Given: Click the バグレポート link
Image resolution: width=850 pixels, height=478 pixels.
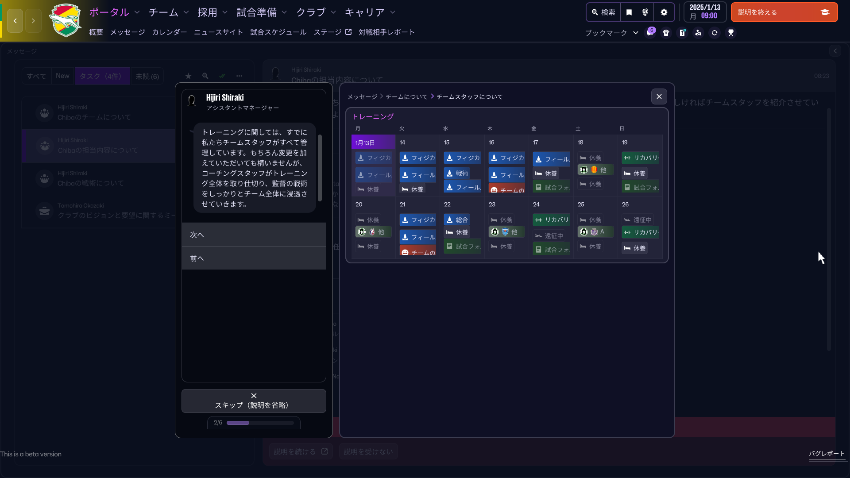Looking at the screenshot, I should [827, 454].
